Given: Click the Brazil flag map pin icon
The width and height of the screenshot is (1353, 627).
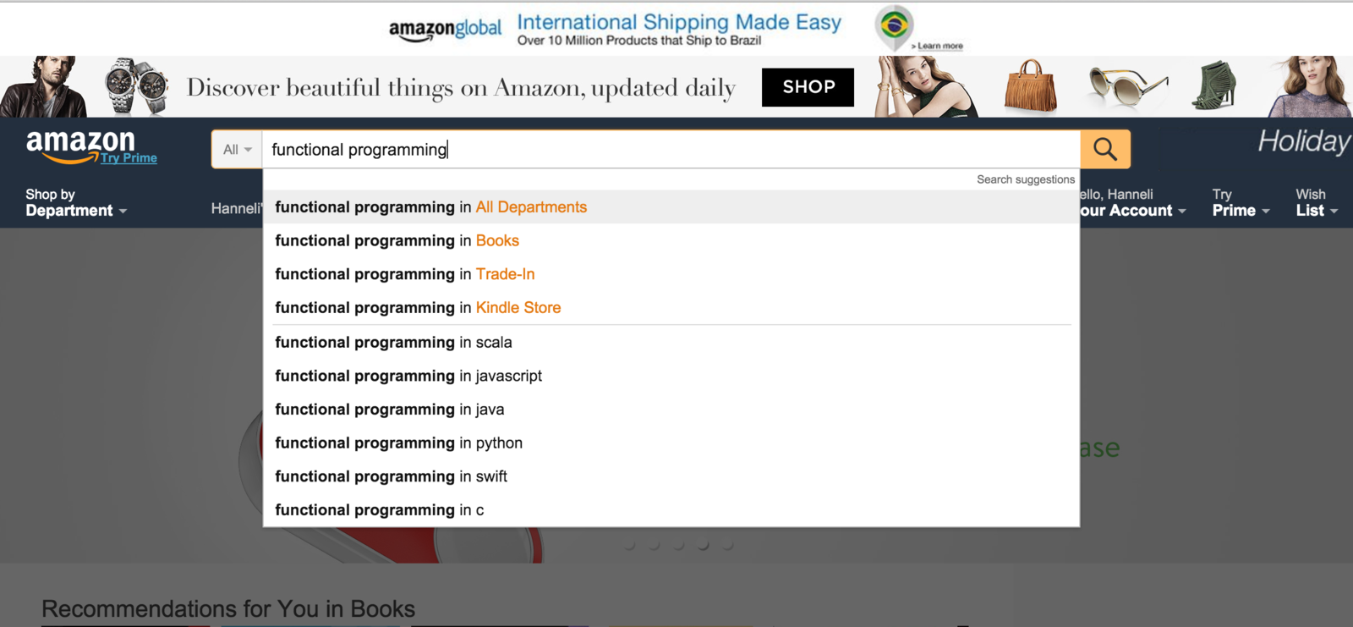Looking at the screenshot, I should [x=894, y=25].
